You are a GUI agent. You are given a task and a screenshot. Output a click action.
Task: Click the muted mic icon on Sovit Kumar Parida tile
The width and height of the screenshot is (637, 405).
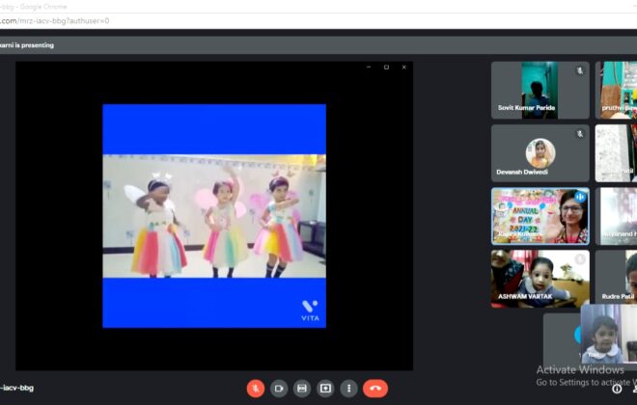coord(580,70)
